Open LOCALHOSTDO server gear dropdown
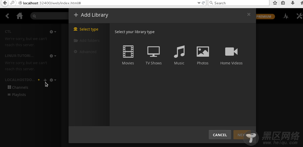The height and width of the screenshot is (147, 303). (x=53, y=80)
